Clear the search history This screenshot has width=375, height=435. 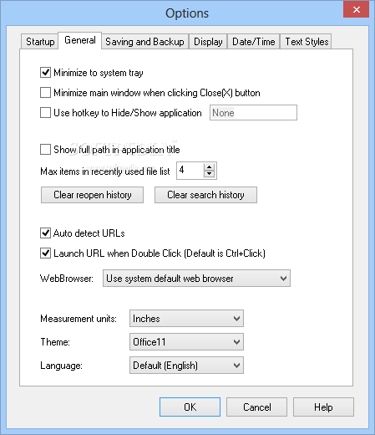pyautogui.click(x=205, y=195)
